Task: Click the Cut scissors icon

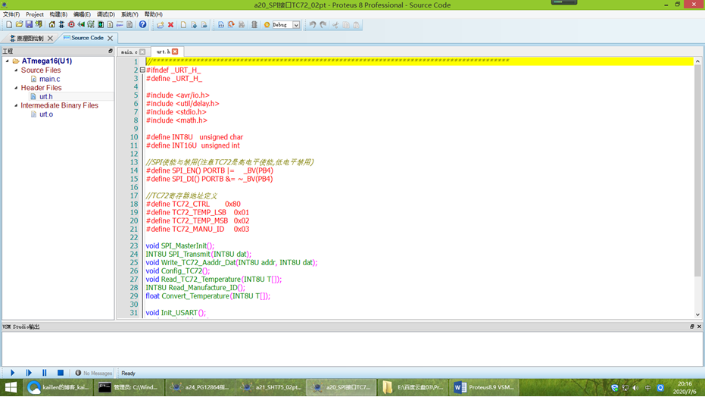Action: click(335, 25)
